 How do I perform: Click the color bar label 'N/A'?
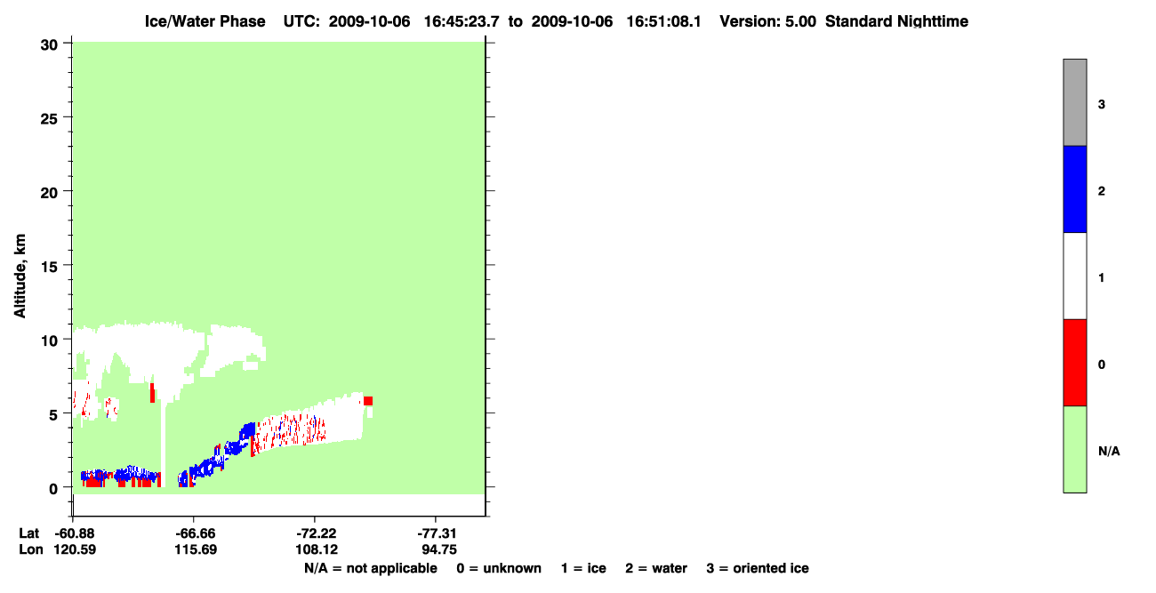click(x=1109, y=452)
